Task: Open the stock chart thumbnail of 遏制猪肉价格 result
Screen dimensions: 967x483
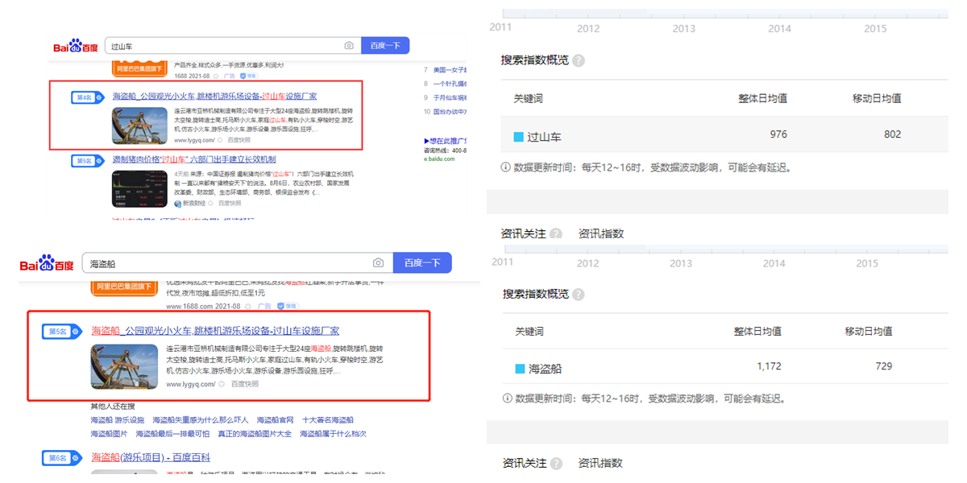Action: [x=139, y=190]
